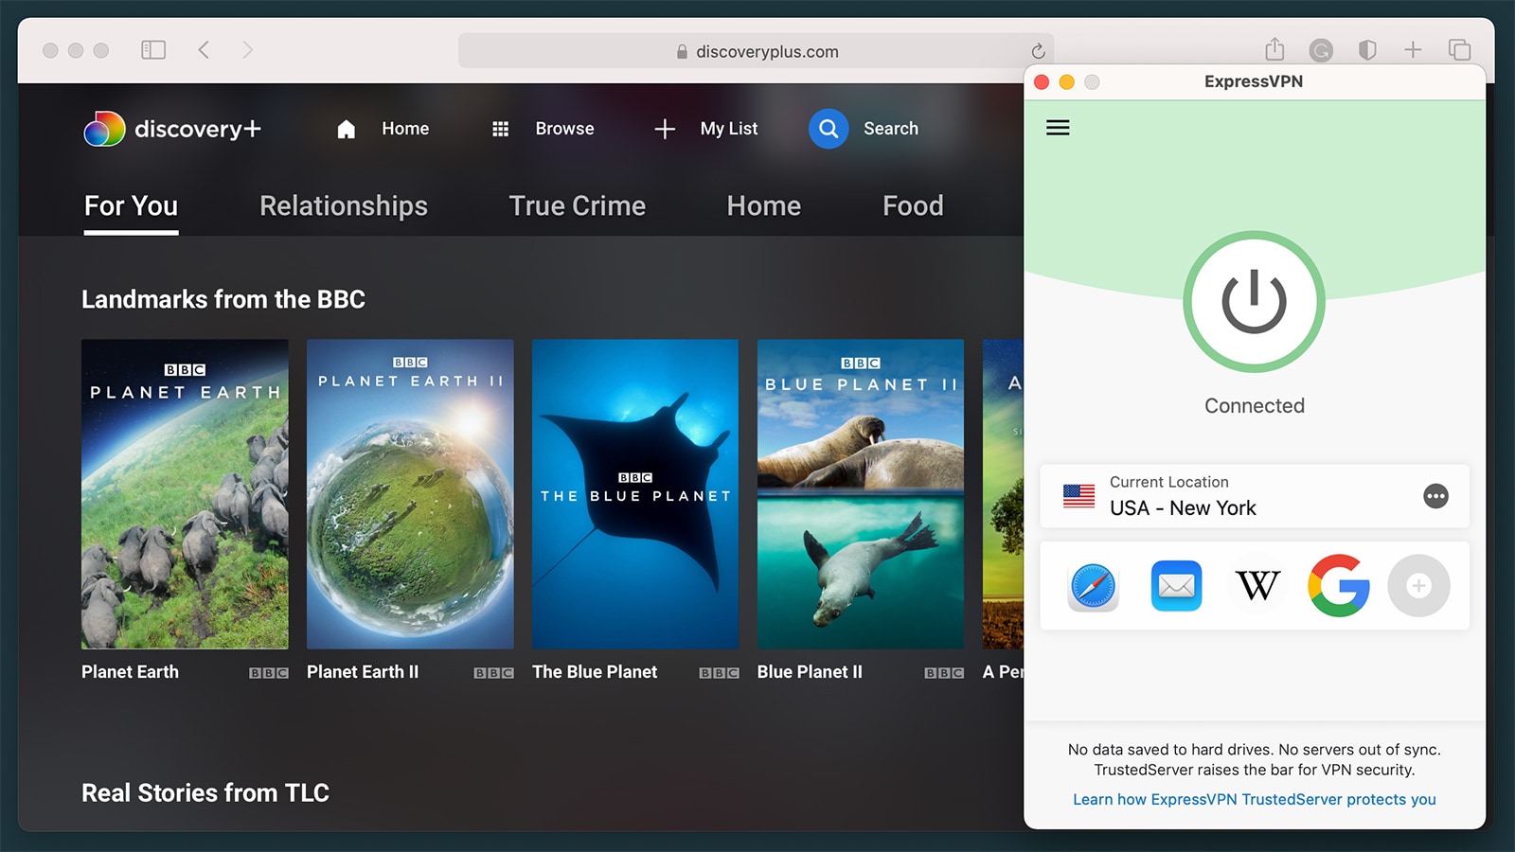
Task: Click the My List navigation label
Action: click(729, 129)
